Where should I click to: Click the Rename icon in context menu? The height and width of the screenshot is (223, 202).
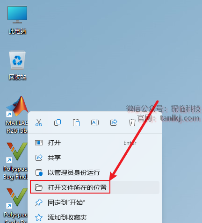(x=95, y=122)
